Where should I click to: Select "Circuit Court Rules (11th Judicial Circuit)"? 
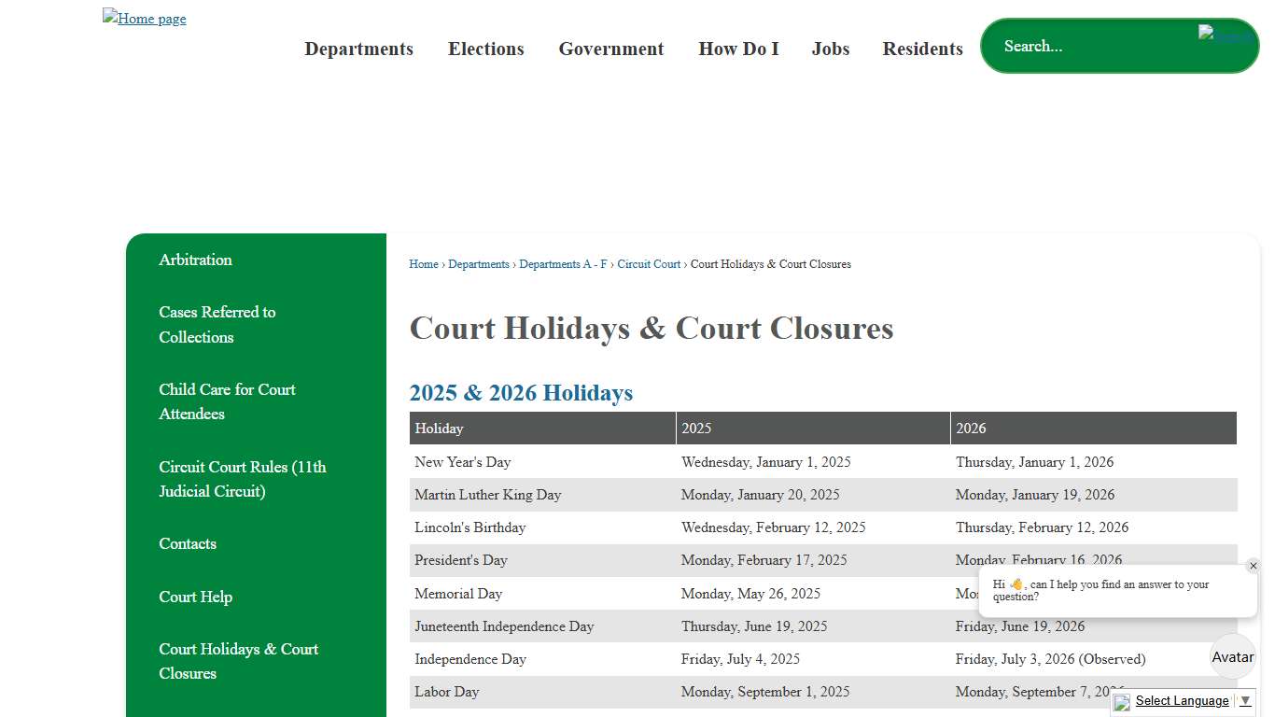[242, 479]
